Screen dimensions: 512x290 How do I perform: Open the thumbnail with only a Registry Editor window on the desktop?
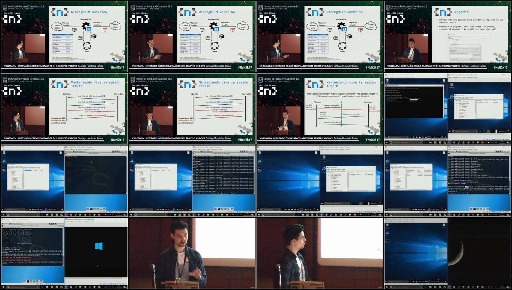click(x=320, y=181)
